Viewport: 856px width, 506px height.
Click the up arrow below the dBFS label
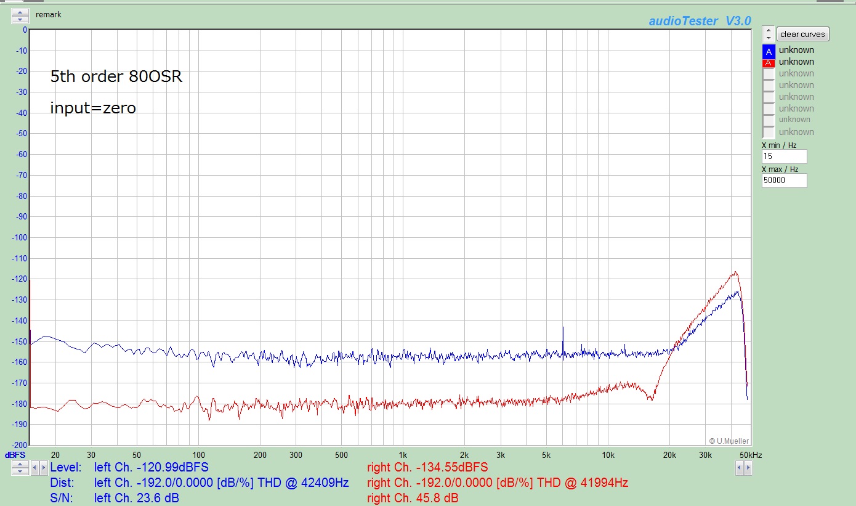[x=20, y=464]
